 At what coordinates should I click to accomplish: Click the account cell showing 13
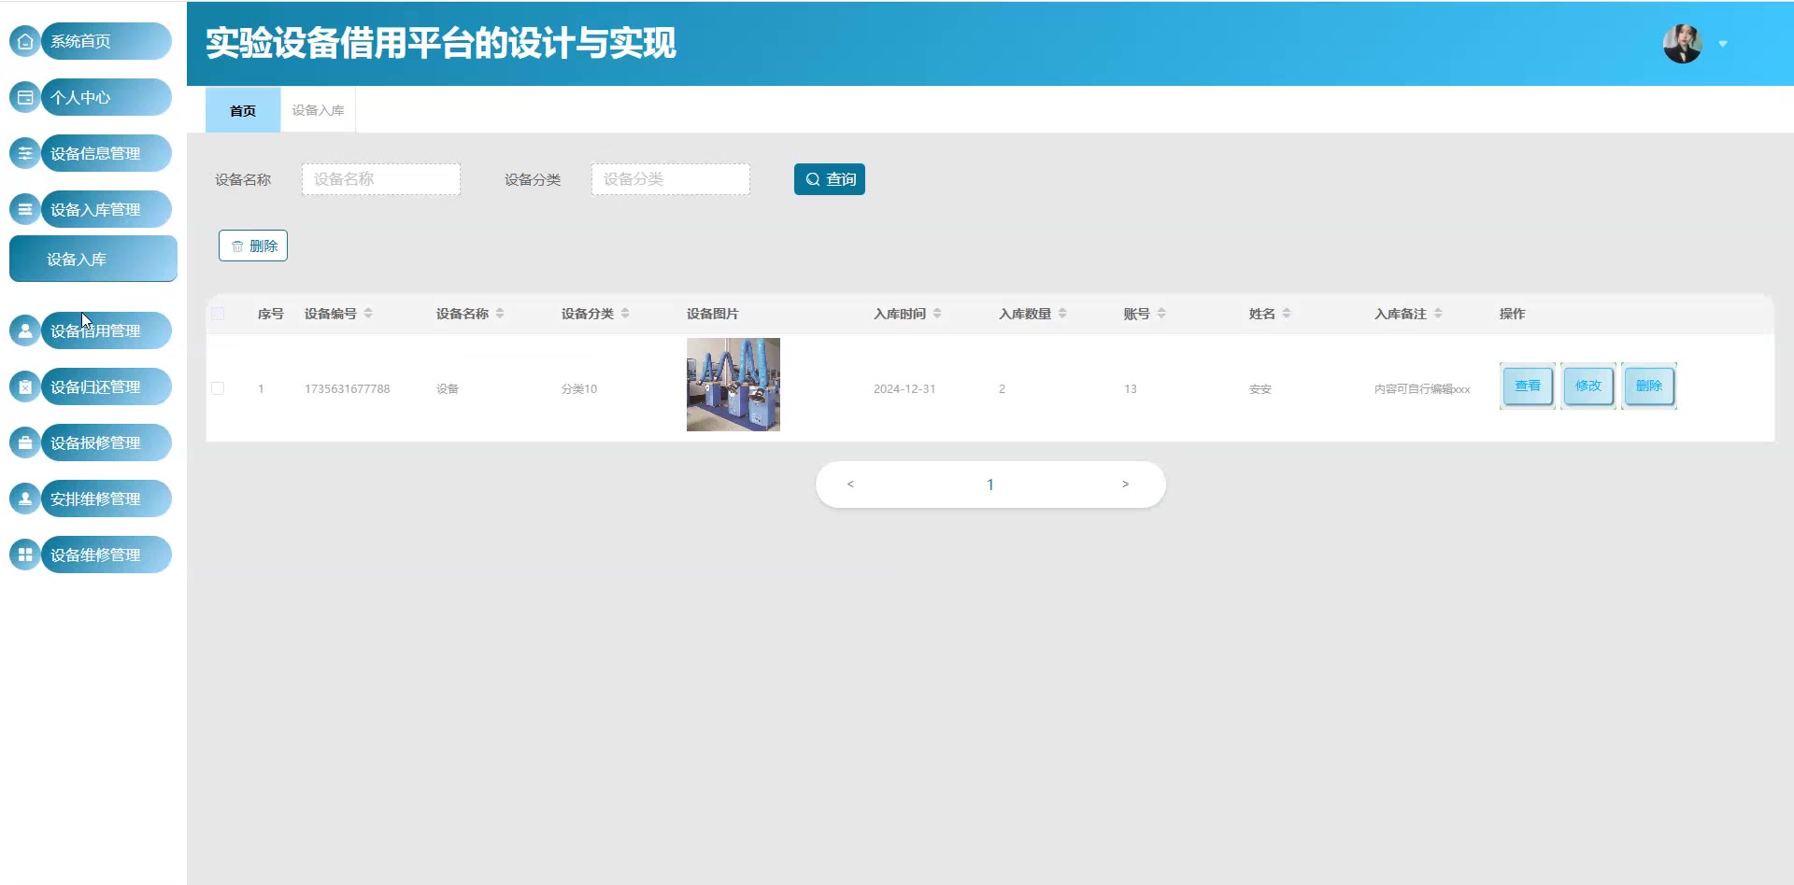pos(1131,388)
